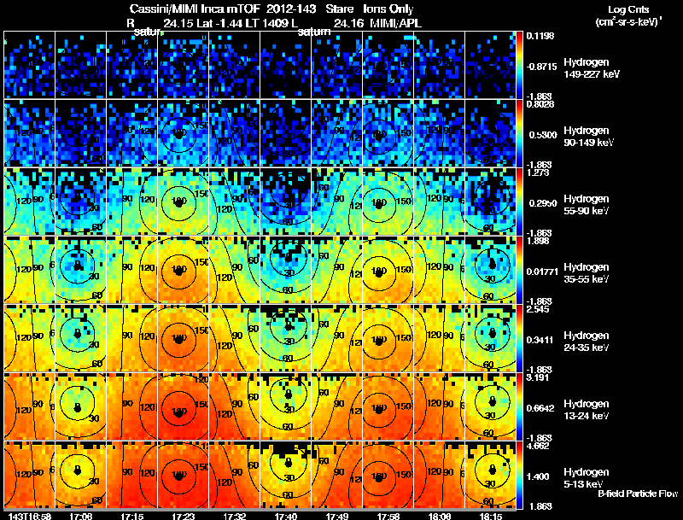Click the 'MIMI/APL' header text
The height and width of the screenshot is (520, 683).
(x=395, y=23)
